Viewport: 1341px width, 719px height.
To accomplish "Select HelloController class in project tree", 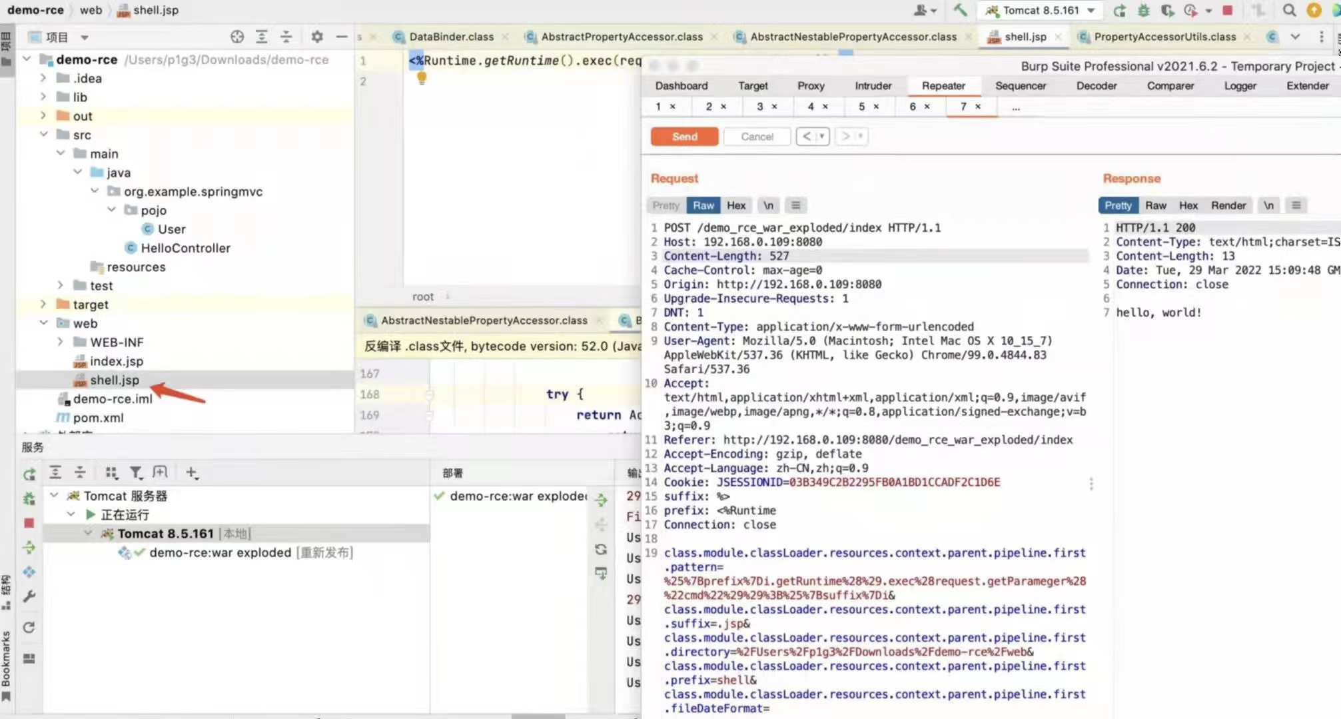I will click(185, 248).
